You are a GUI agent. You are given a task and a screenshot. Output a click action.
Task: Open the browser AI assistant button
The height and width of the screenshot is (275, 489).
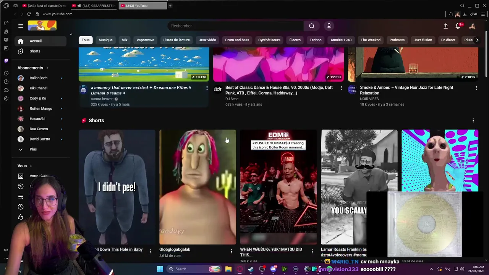pyautogui.click(x=474, y=14)
